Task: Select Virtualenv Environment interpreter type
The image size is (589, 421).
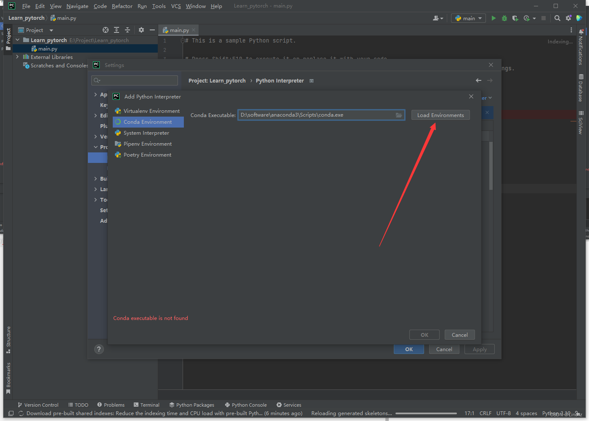Action: point(148,111)
